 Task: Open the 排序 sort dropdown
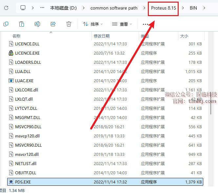(x=93, y=24)
